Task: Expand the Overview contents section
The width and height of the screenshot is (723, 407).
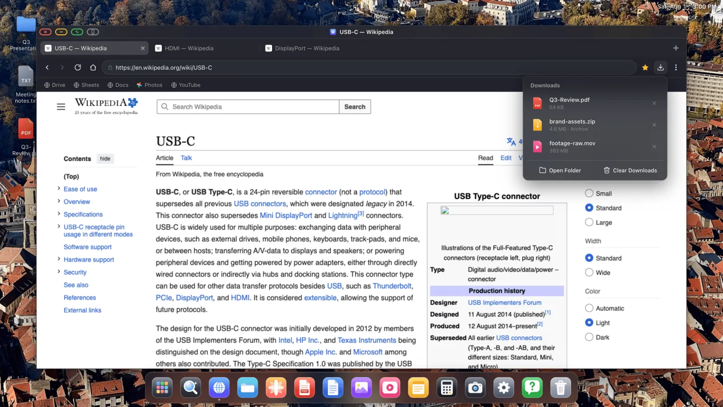Action: click(x=59, y=201)
